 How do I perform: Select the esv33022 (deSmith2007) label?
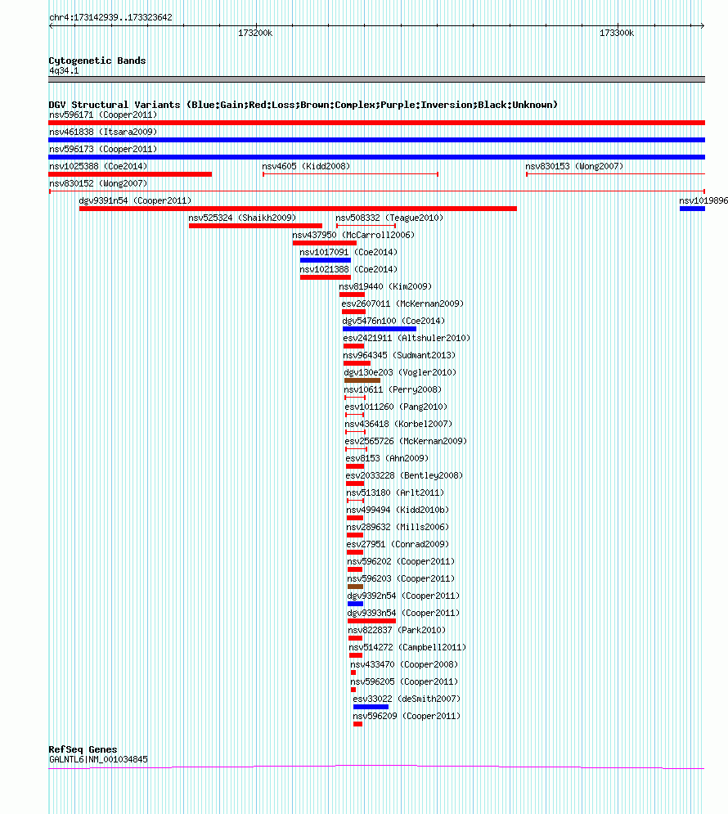(407, 699)
